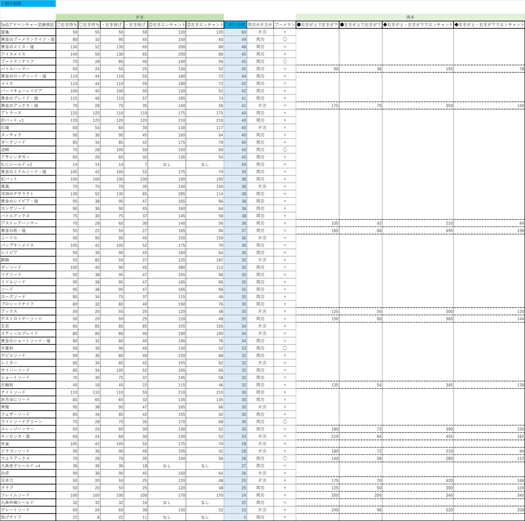Screen dimensions: 525x521
Task: Click the green '片手' group header
Action: click(140, 17)
